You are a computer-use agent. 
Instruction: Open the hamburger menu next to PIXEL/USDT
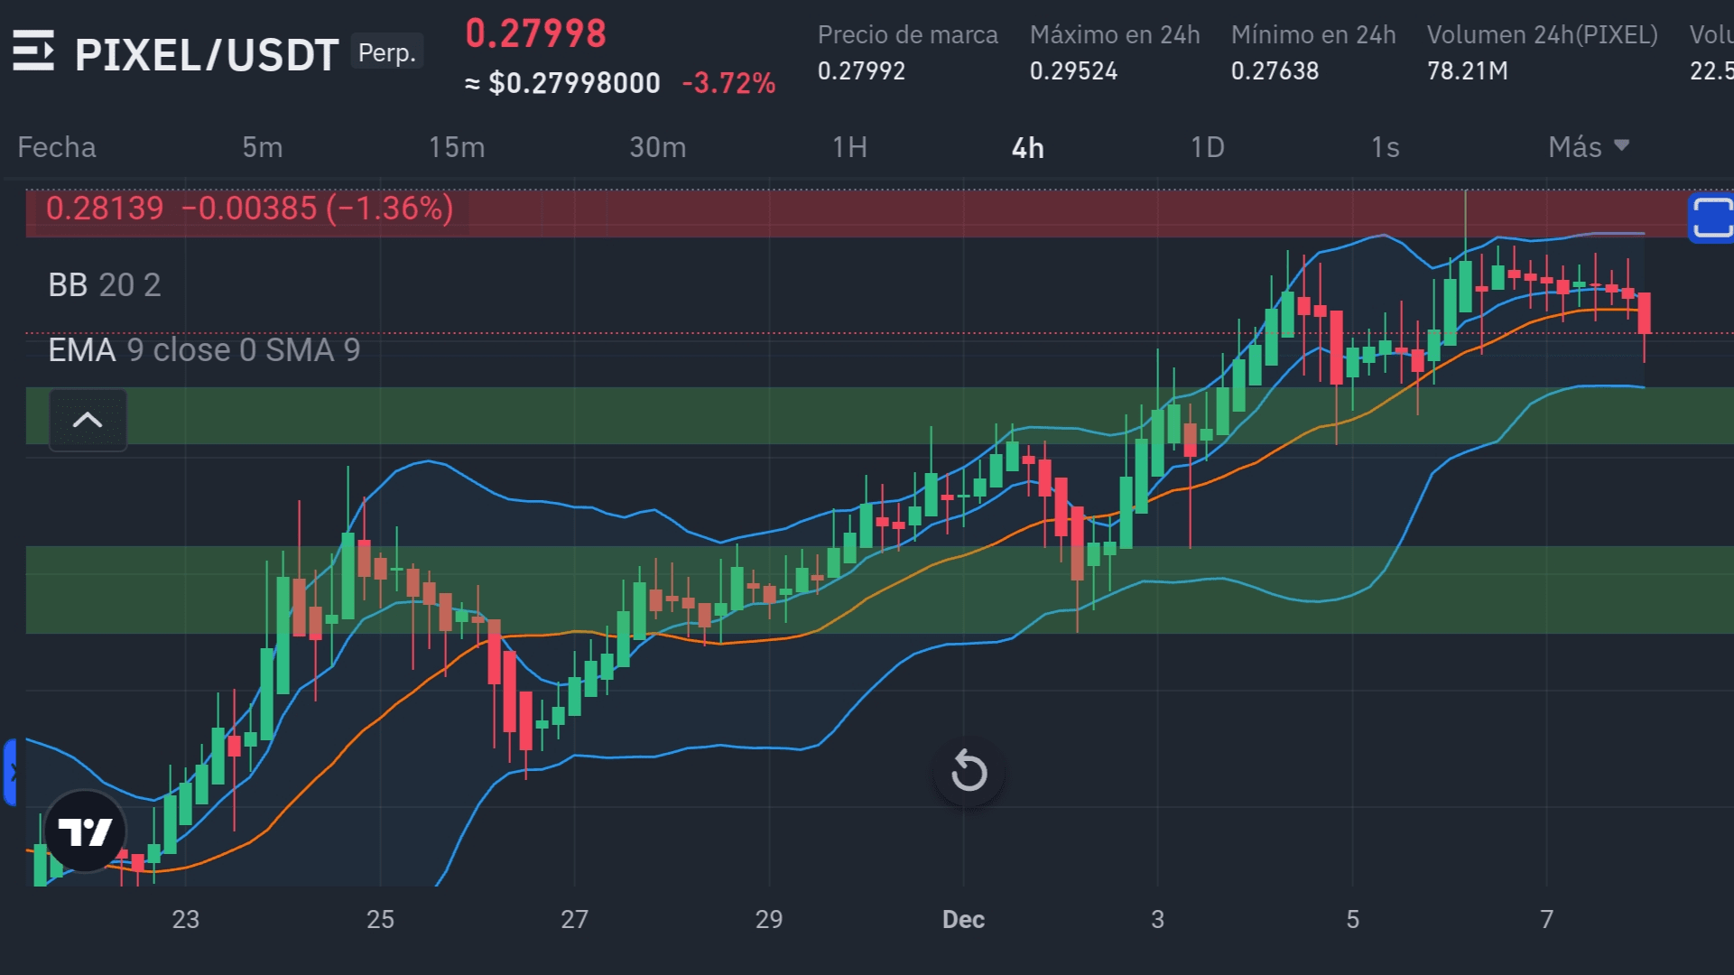pos(33,51)
